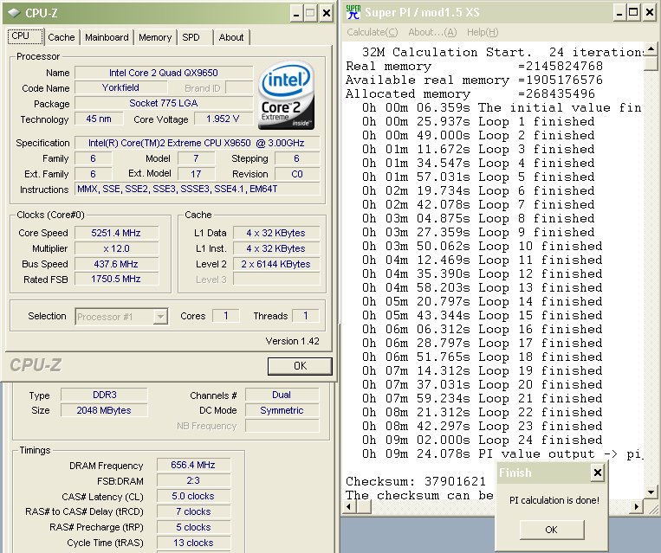Open the Memory tab
661x553 pixels.
tap(155, 37)
